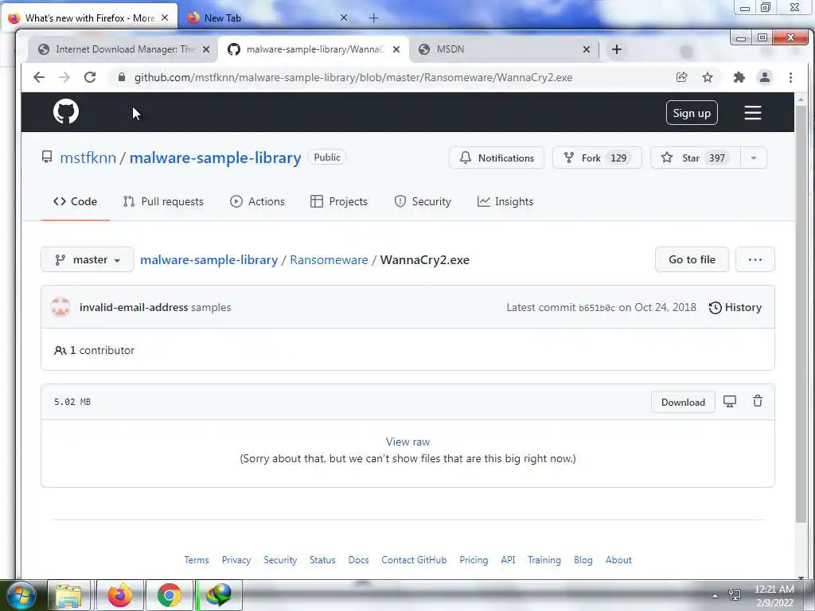The width and height of the screenshot is (815, 611).
Task: Click the Chrome address bar URL
Action: [x=353, y=77]
